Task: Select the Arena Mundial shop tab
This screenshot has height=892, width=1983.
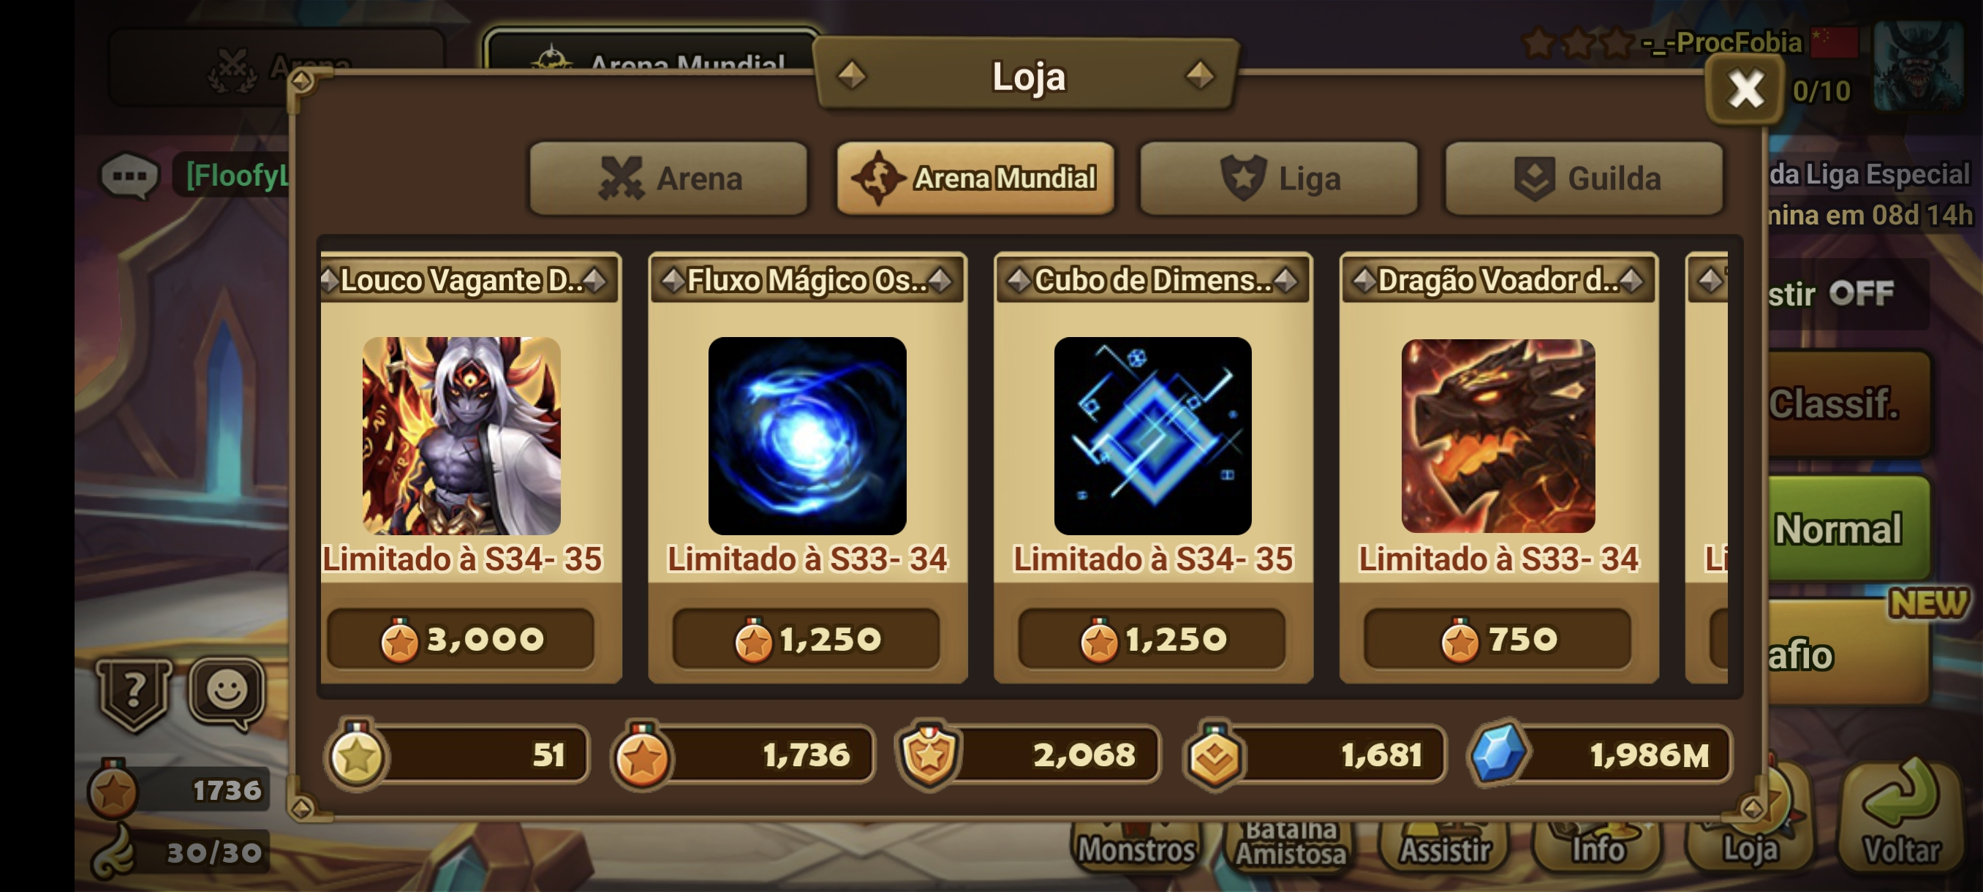Action: click(x=975, y=178)
